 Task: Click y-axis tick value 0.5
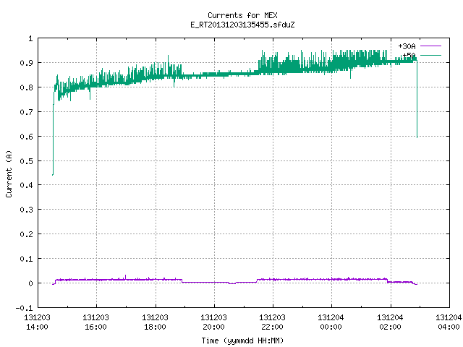(26, 161)
